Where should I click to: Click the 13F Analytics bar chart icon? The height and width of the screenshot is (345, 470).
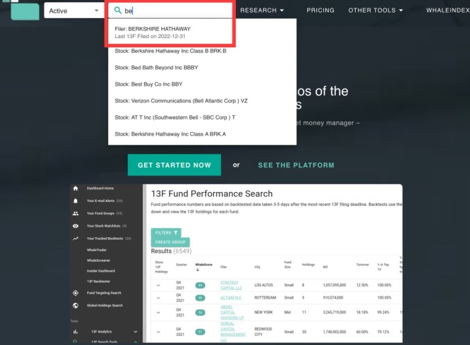[75, 332]
